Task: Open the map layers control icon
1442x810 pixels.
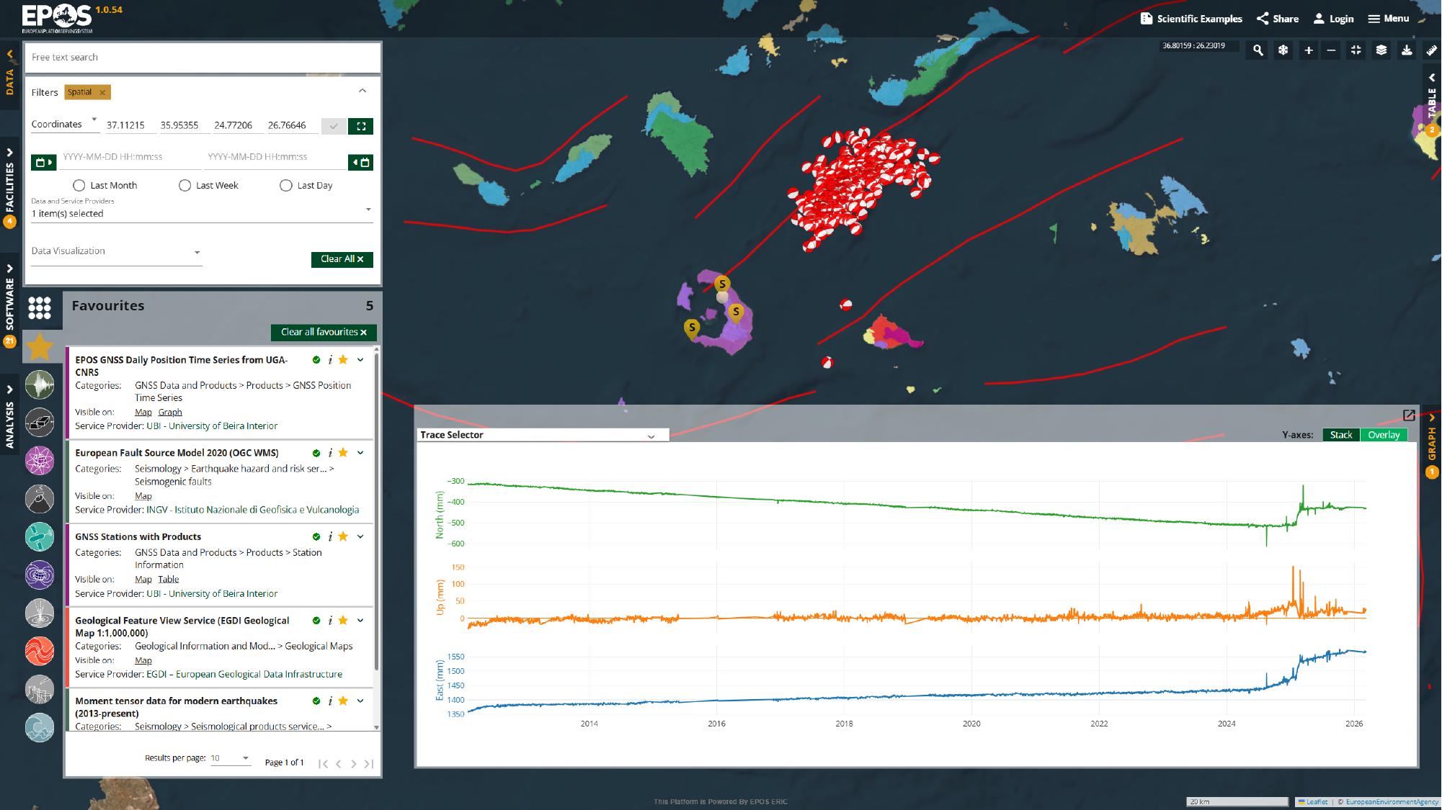Action: coord(1381,50)
